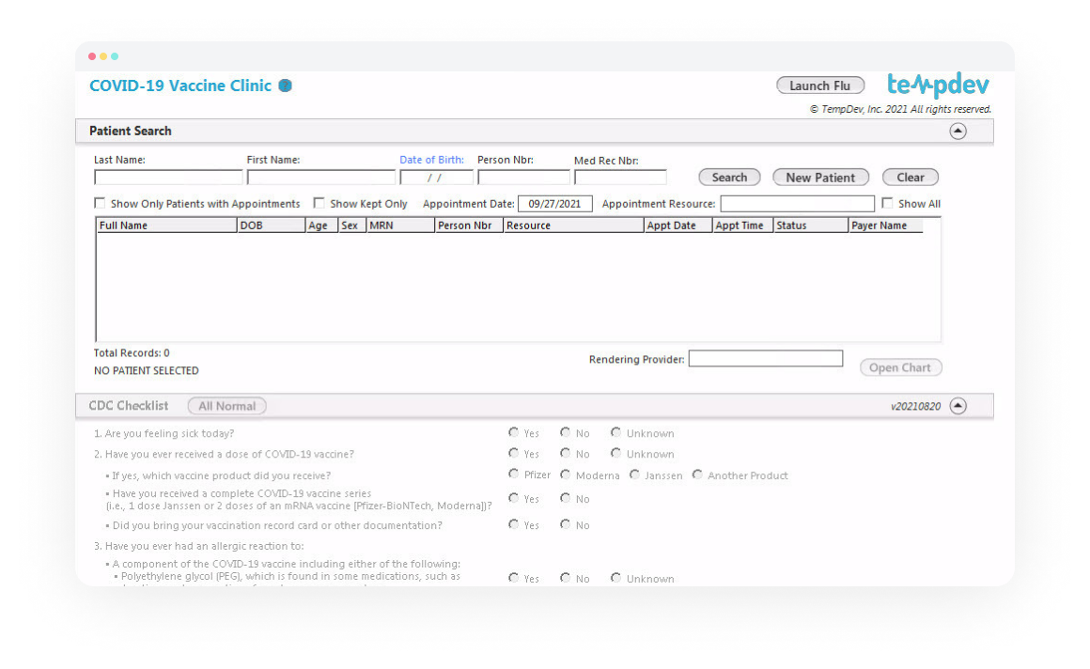Click the Appt Date column header
Image resolution: width=1090 pixels, height=669 pixels.
[x=677, y=226]
